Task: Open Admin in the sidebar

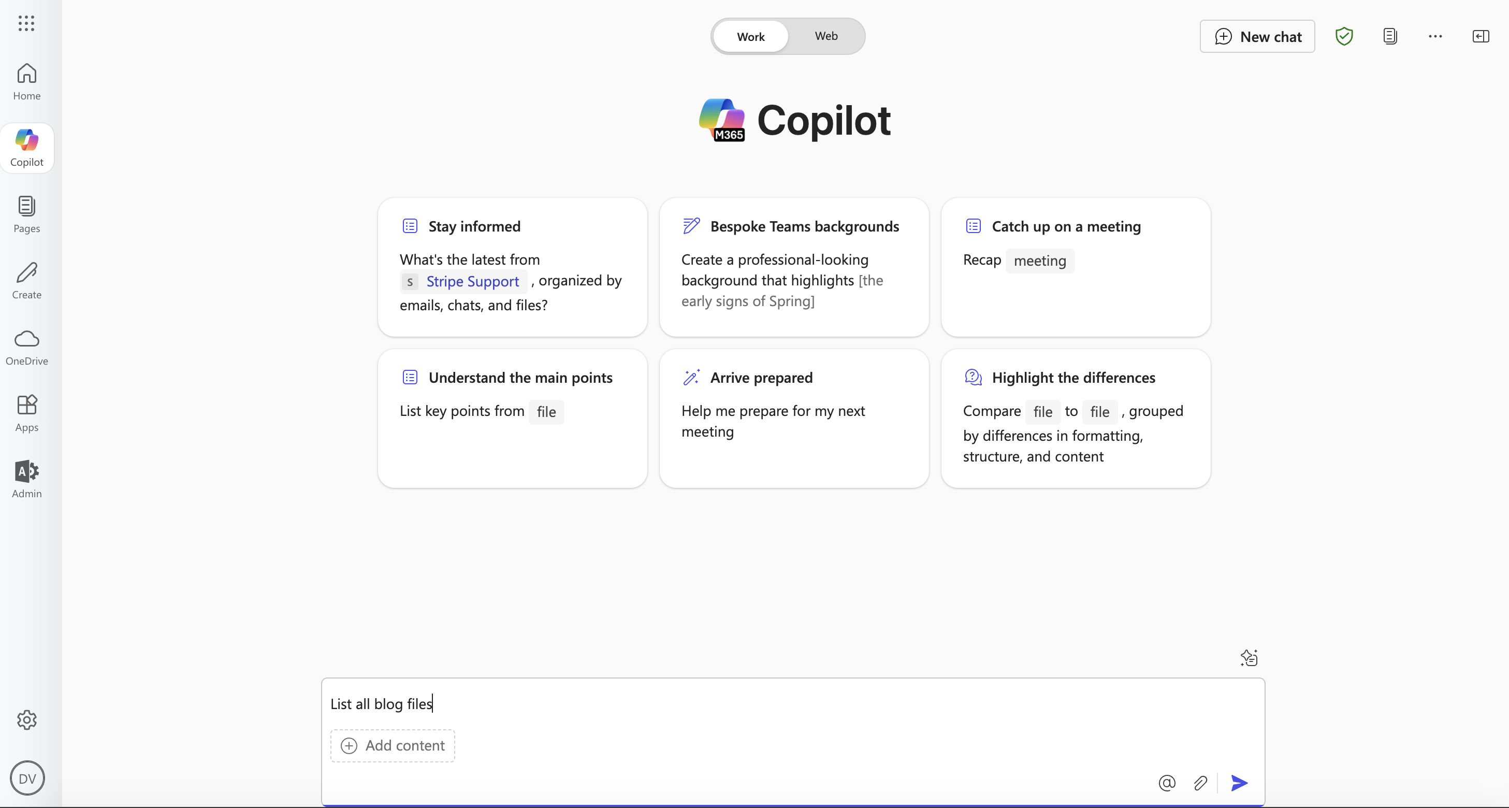Action: (27, 479)
